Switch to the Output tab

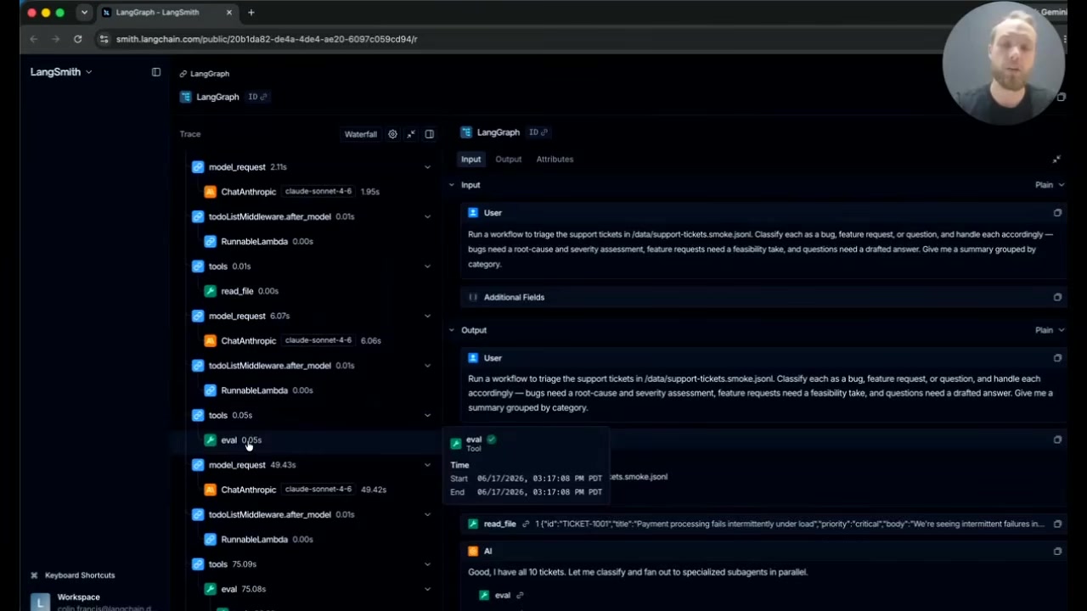[509, 160]
